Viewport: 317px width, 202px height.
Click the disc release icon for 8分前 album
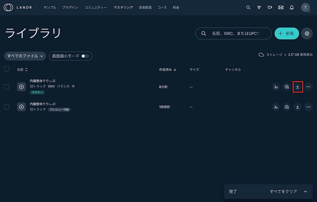pyautogui.click(x=287, y=87)
